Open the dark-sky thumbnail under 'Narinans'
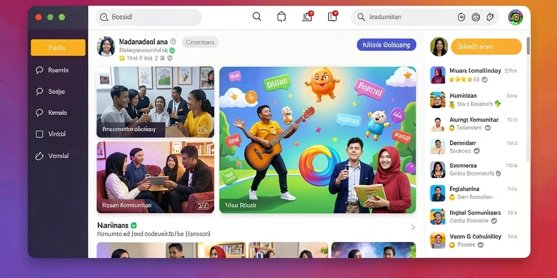The height and width of the screenshot is (278, 557). click(x=373, y=250)
